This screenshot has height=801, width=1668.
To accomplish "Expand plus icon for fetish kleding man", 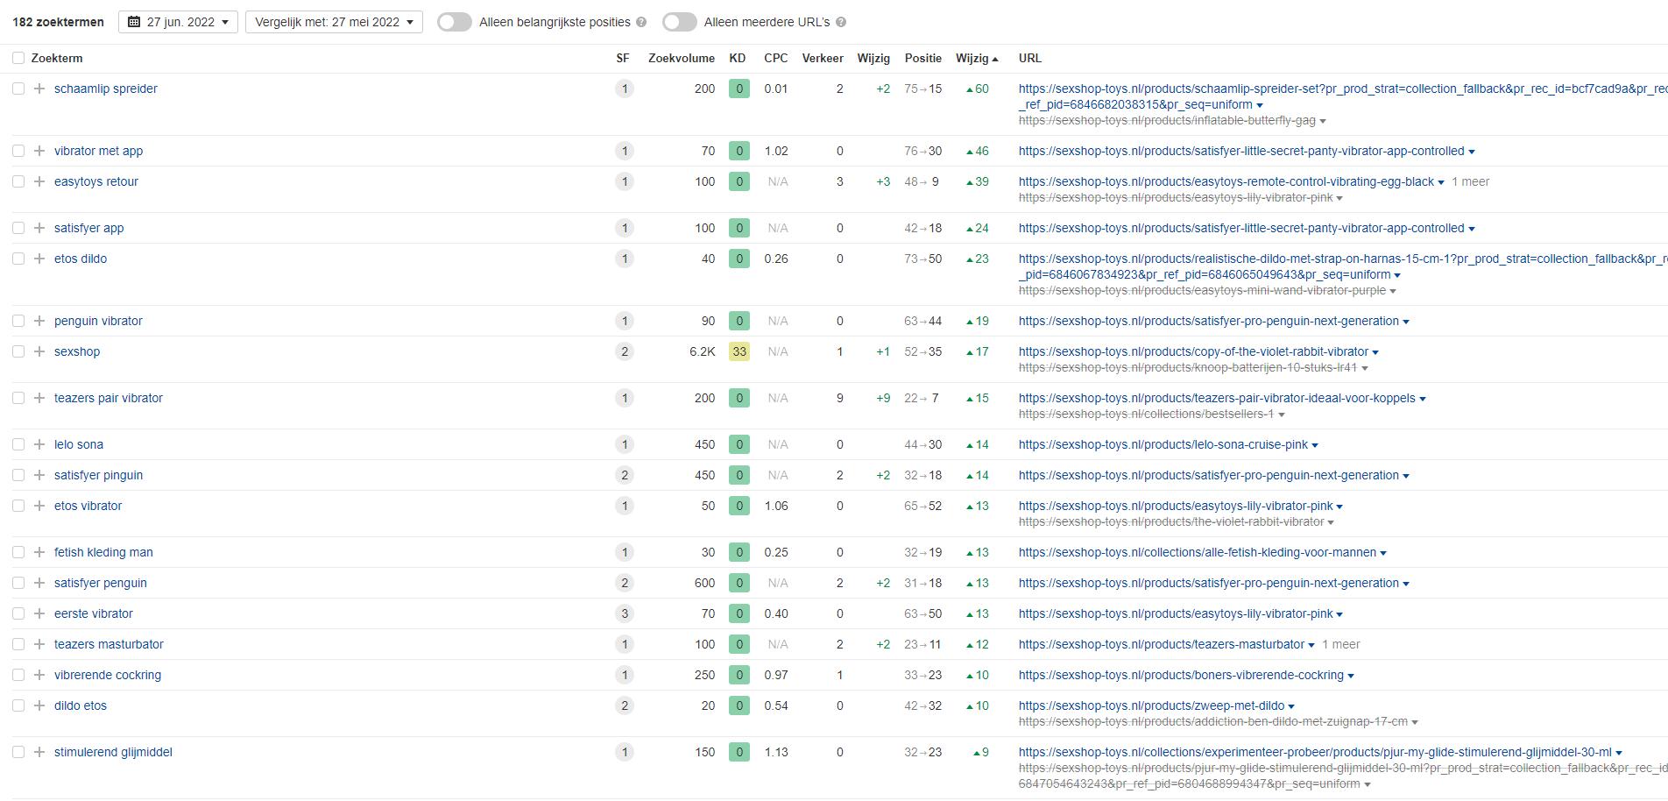I will click(x=39, y=552).
